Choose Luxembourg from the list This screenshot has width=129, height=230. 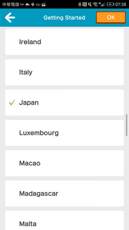pyautogui.click(x=64, y=133)
